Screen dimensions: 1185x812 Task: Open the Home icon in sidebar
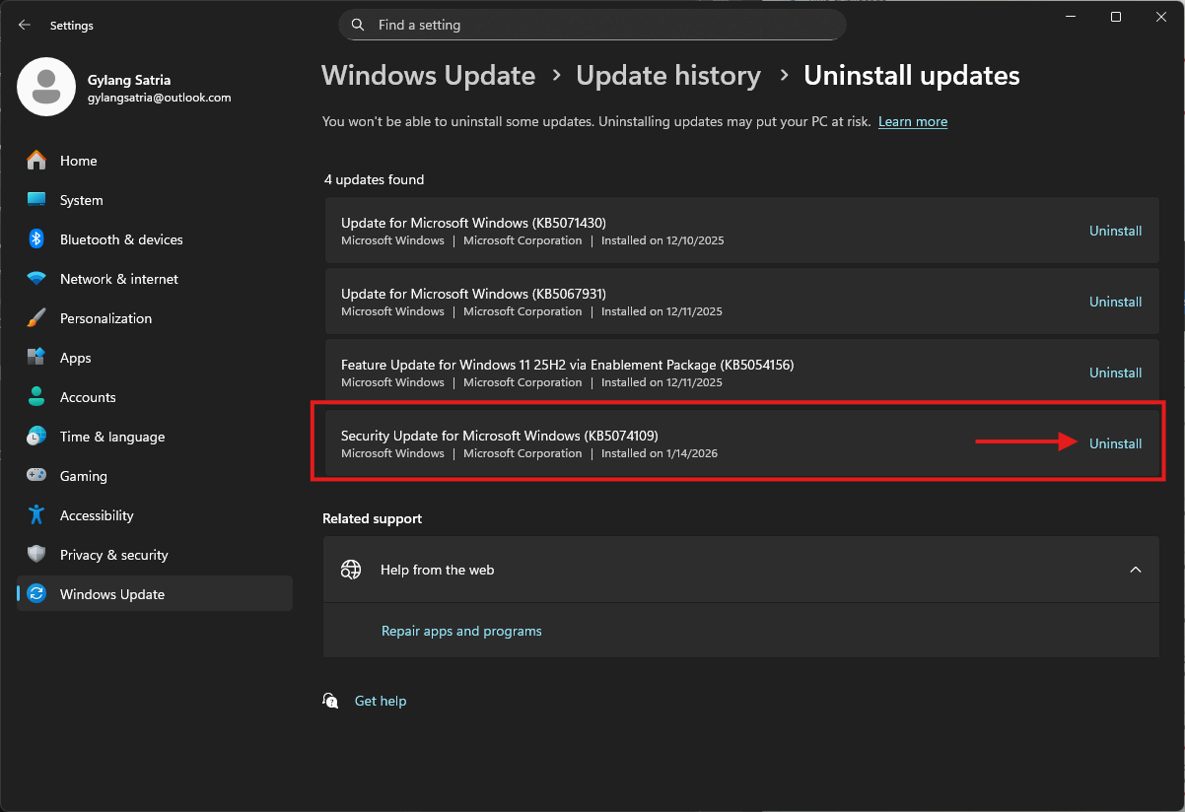(36, 161)
